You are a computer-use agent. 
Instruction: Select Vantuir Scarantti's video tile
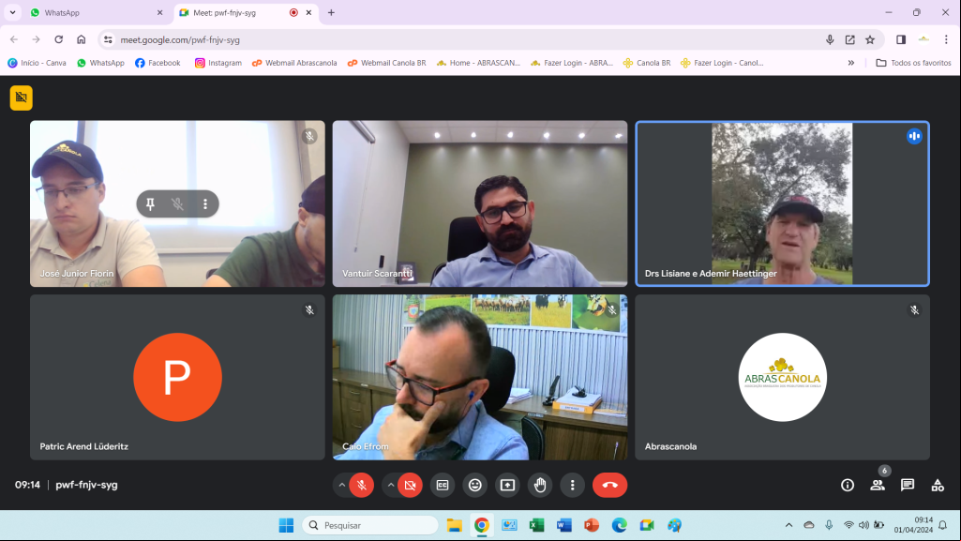[480, 203]
